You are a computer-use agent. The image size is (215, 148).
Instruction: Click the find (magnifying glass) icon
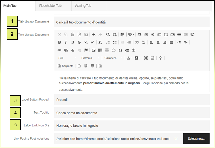[108, 35]
